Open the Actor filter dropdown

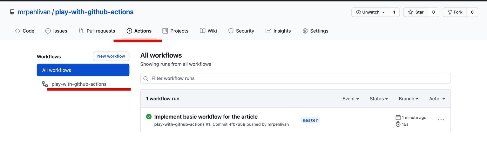tap(437, 99)
